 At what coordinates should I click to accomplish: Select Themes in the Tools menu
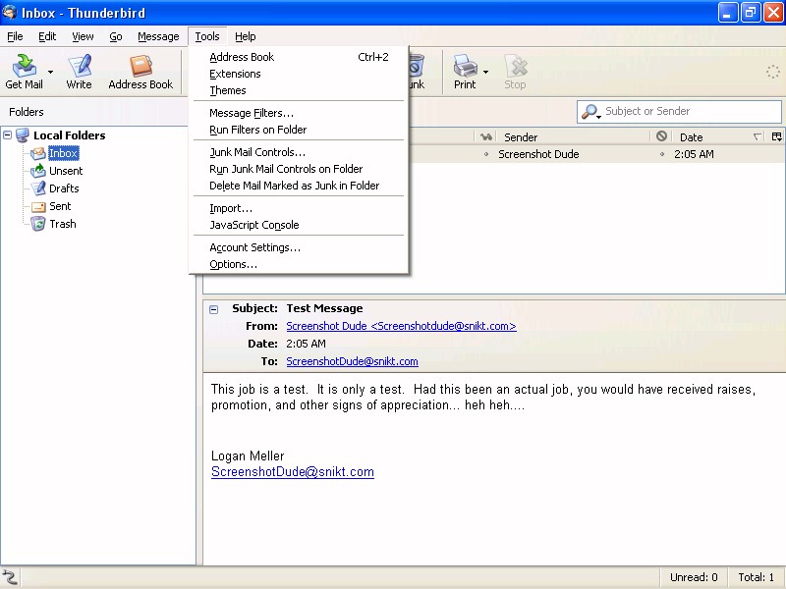pyautogui.click(x=299, y=90)
